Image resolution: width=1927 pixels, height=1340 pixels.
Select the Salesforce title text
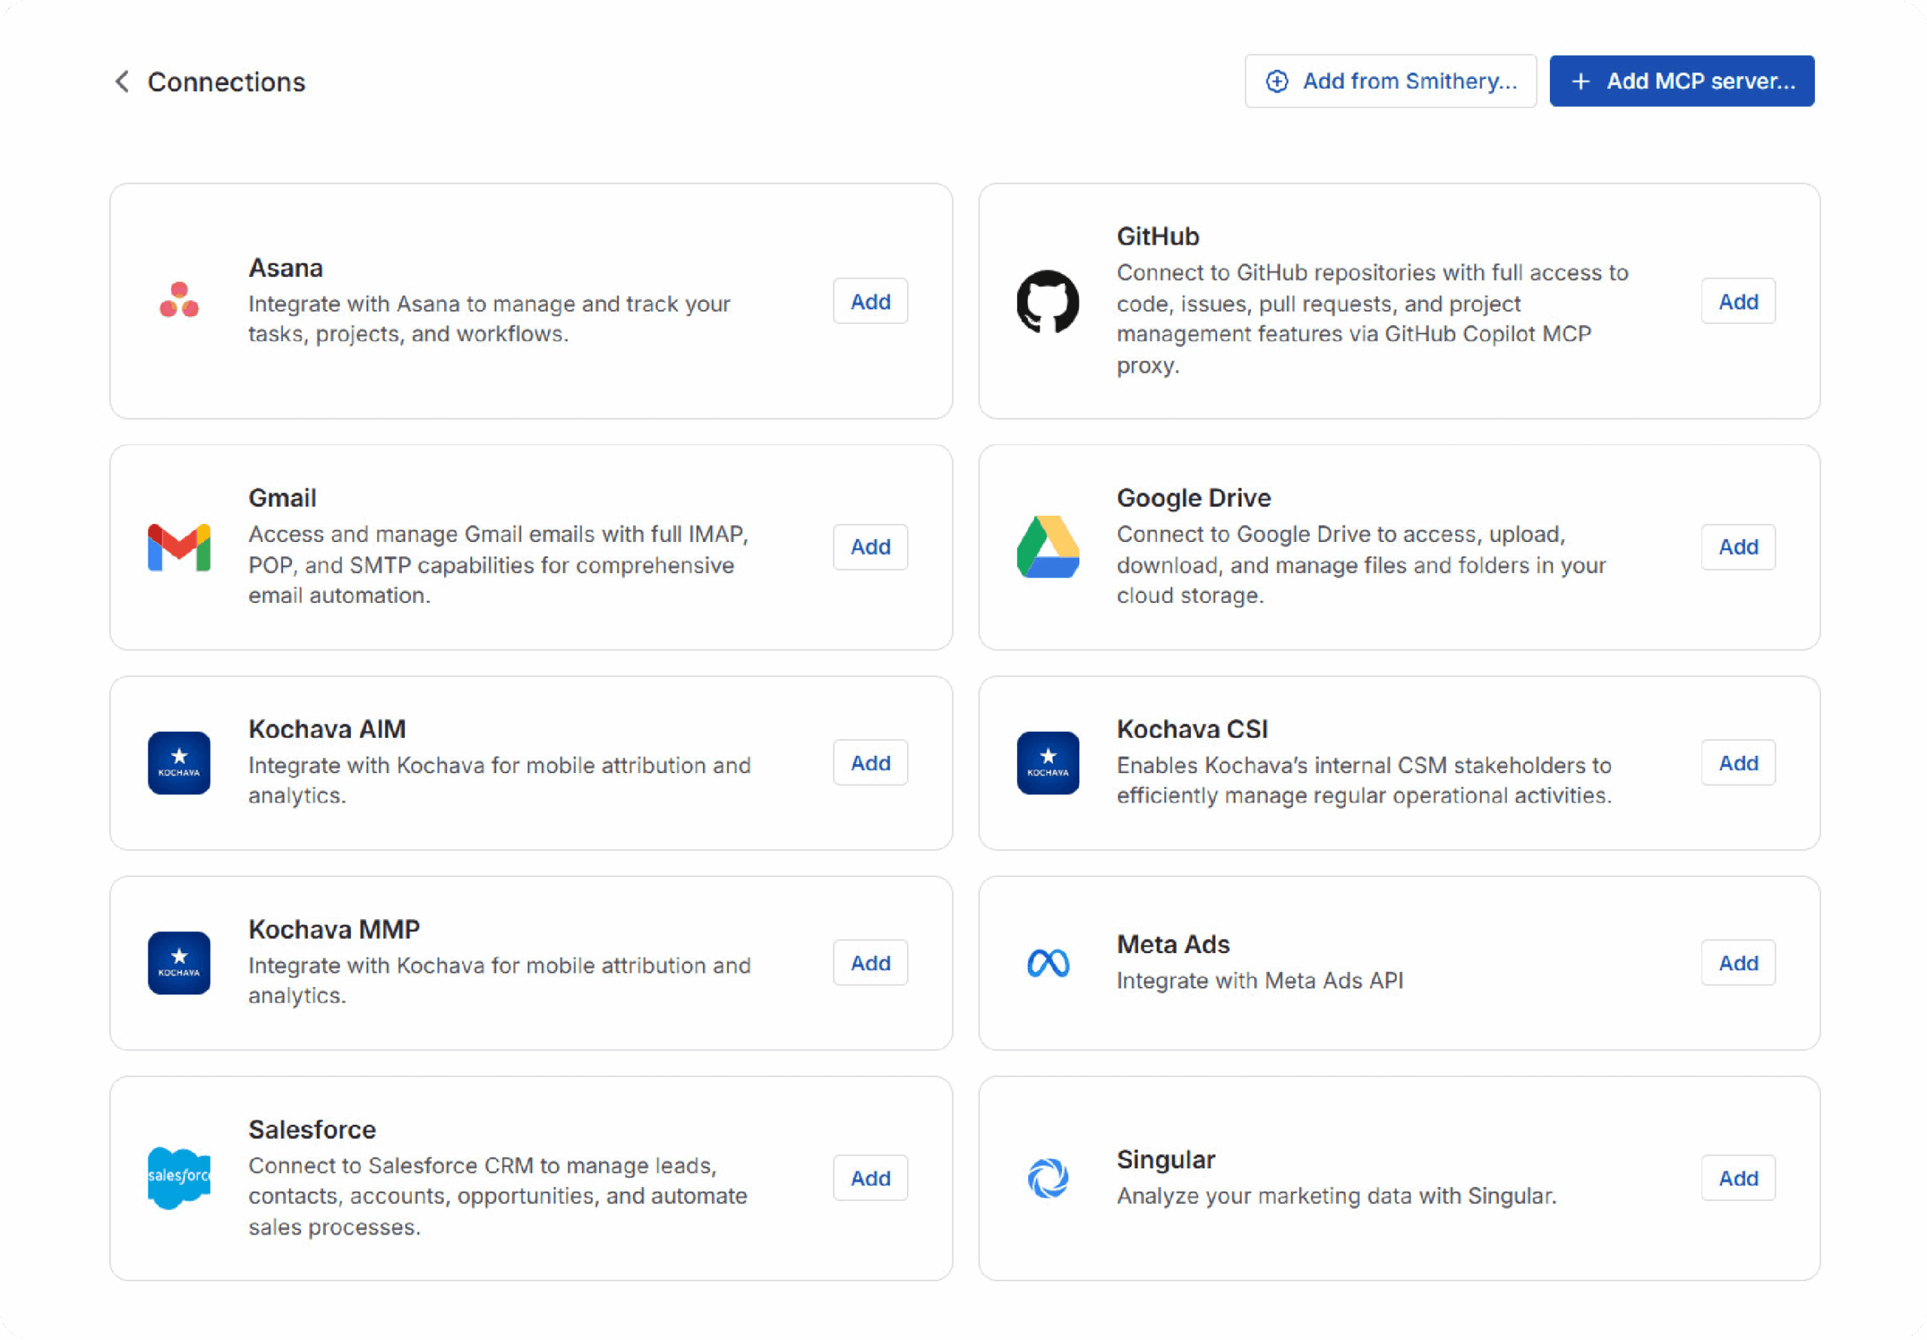pyautogui.click(x=312, y=1129)
